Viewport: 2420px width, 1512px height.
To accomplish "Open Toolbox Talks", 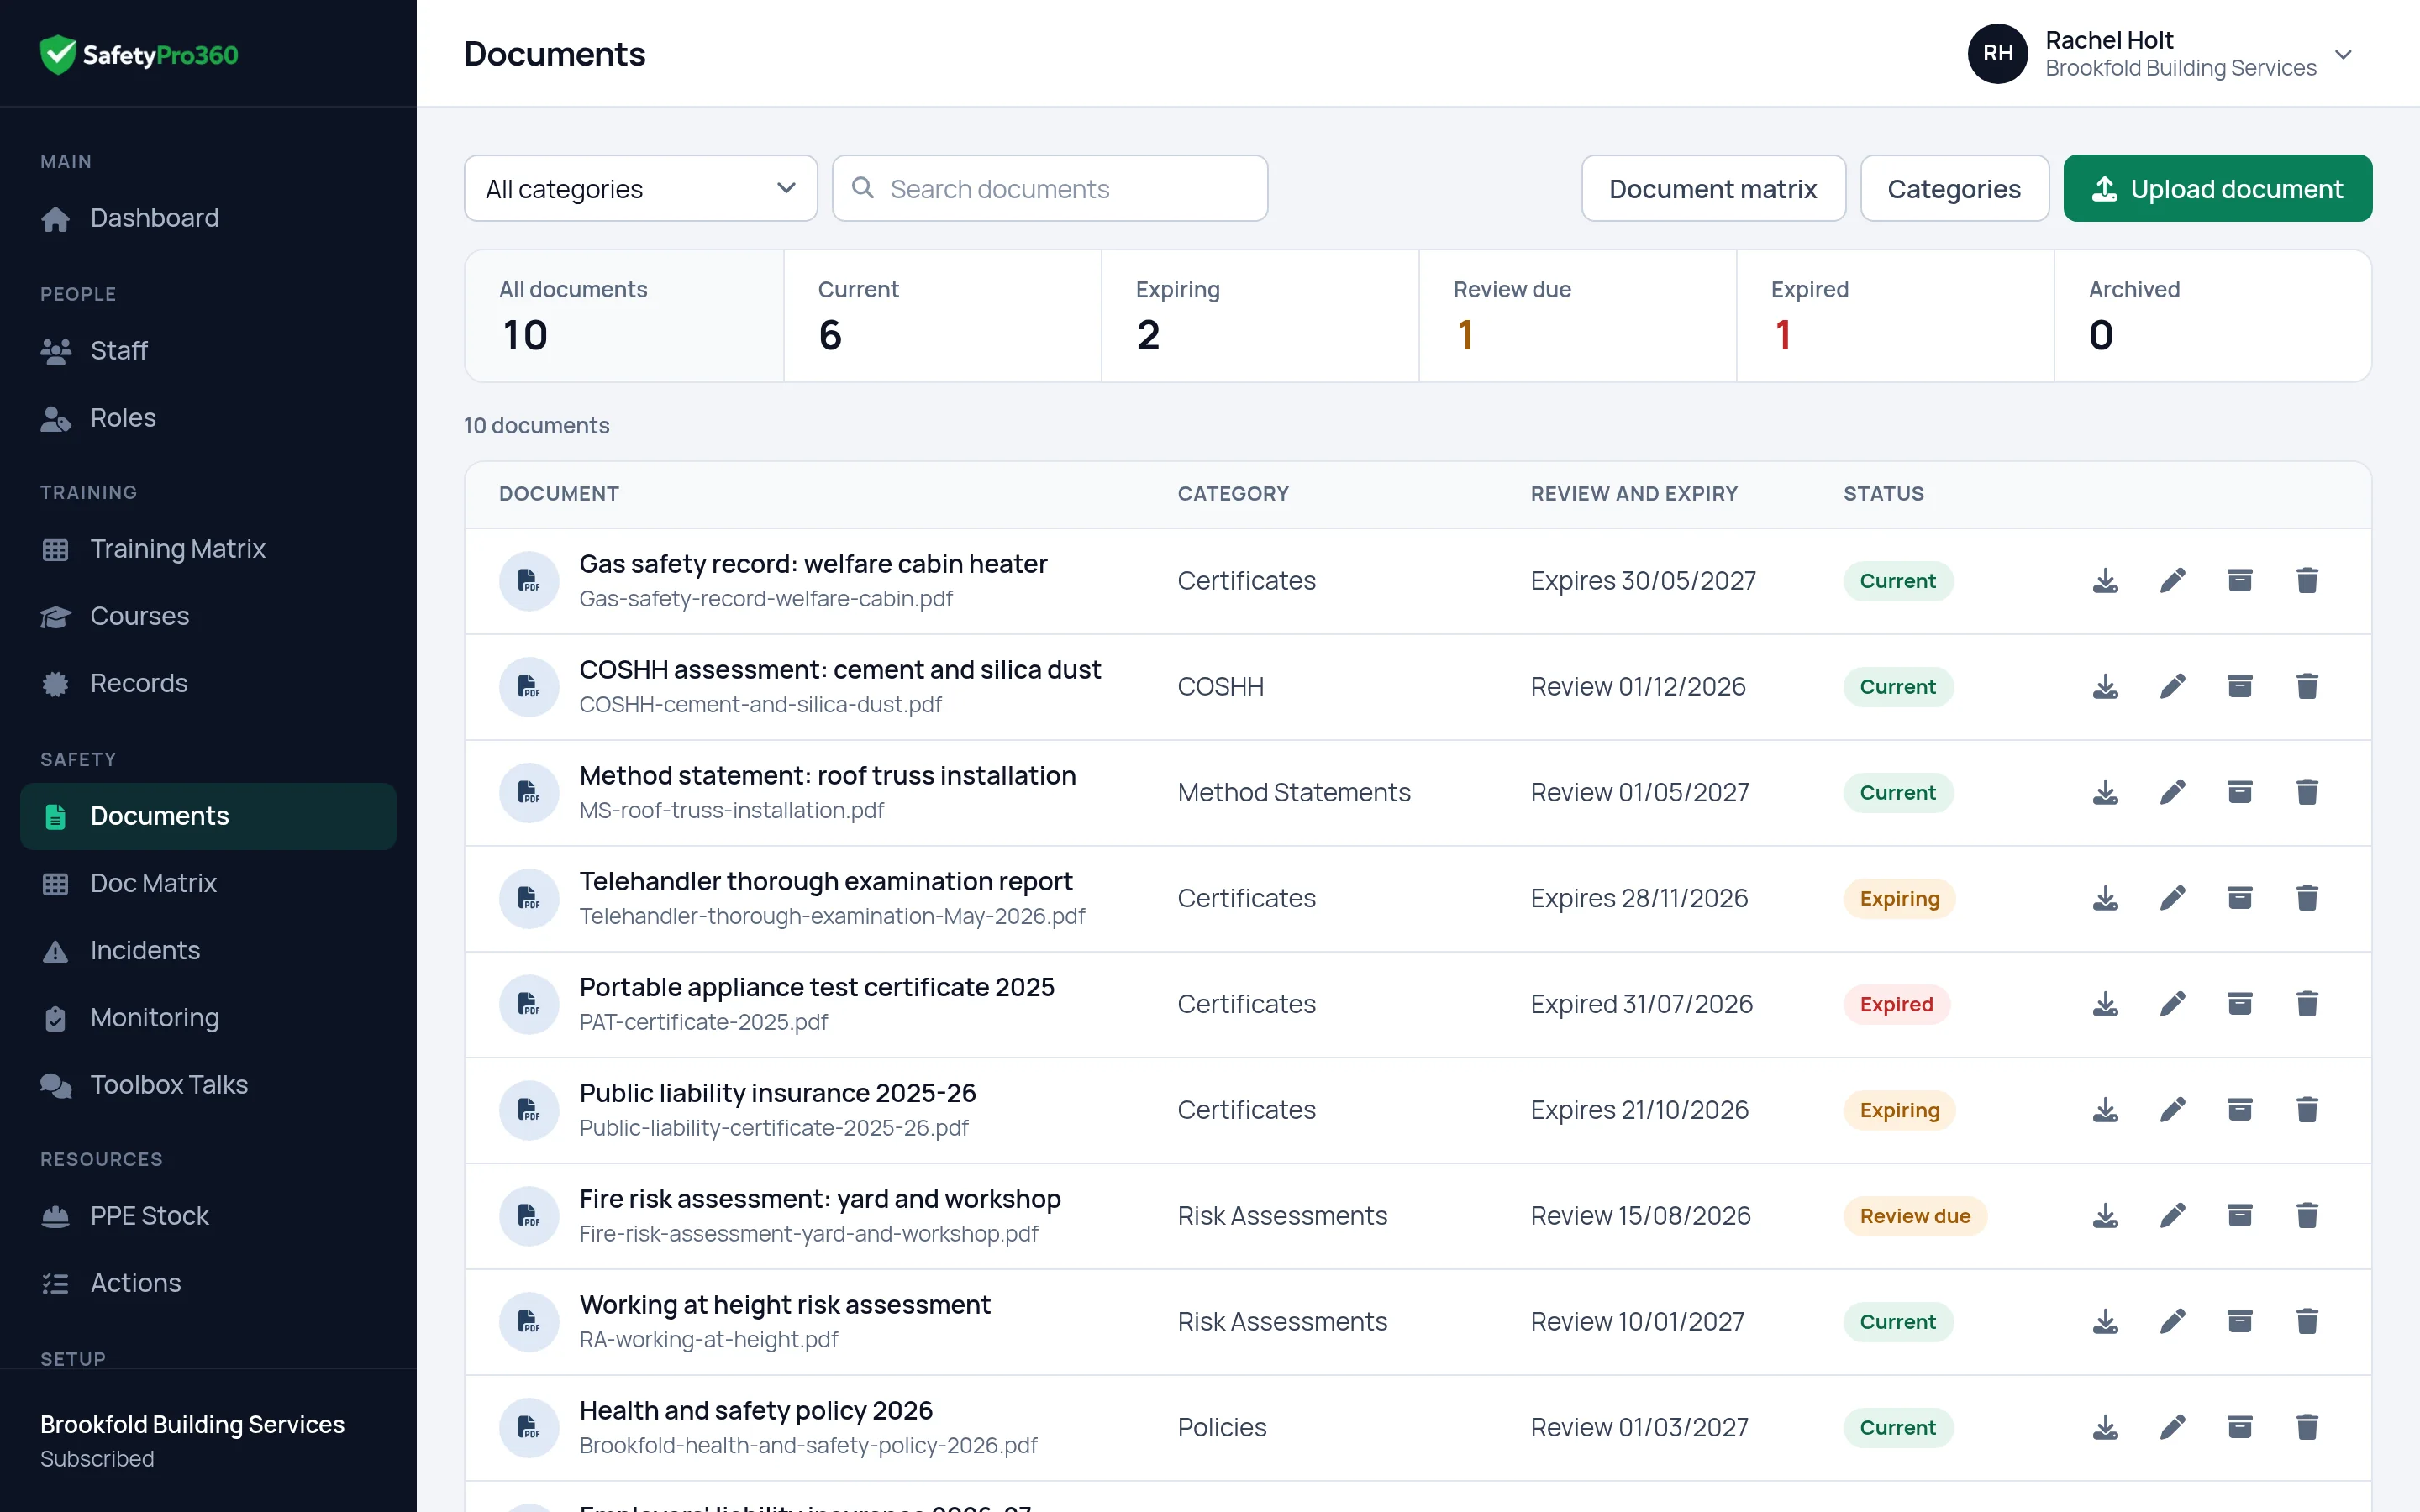I will (x=208, y=1084).
